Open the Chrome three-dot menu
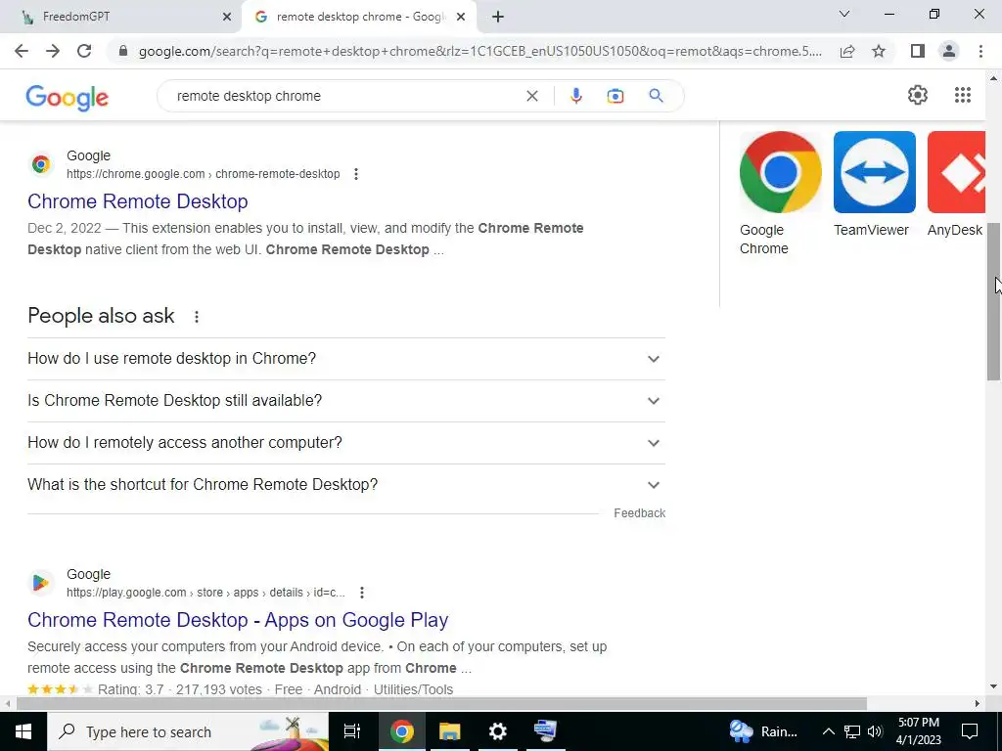The width and height of the screenshot is (1002, 751). click(980, 51)
